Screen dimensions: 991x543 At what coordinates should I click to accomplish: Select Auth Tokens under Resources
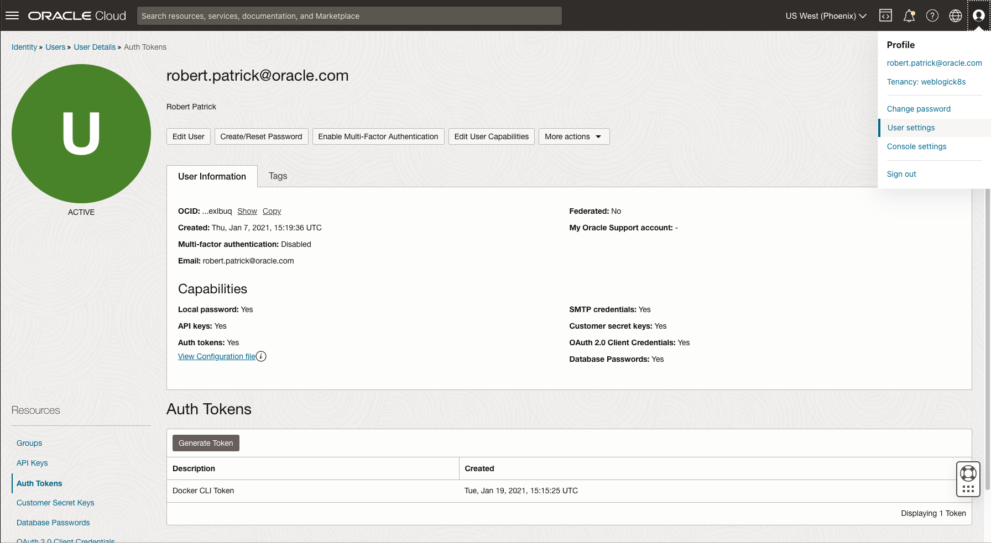[x=39, y=483]
